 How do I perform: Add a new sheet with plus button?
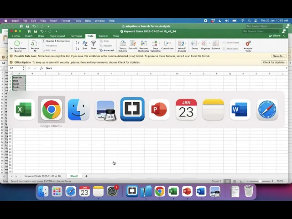click(86, 176)
